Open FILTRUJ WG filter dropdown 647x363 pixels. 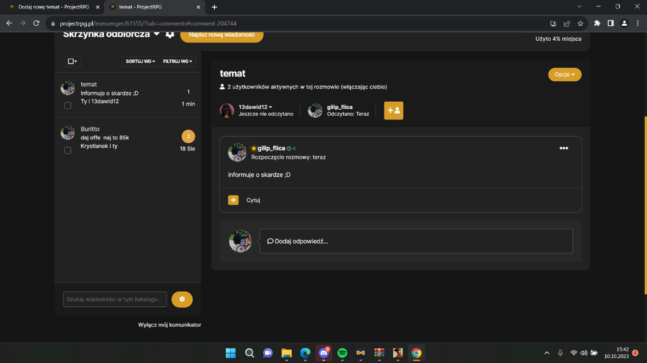point(177,61)
